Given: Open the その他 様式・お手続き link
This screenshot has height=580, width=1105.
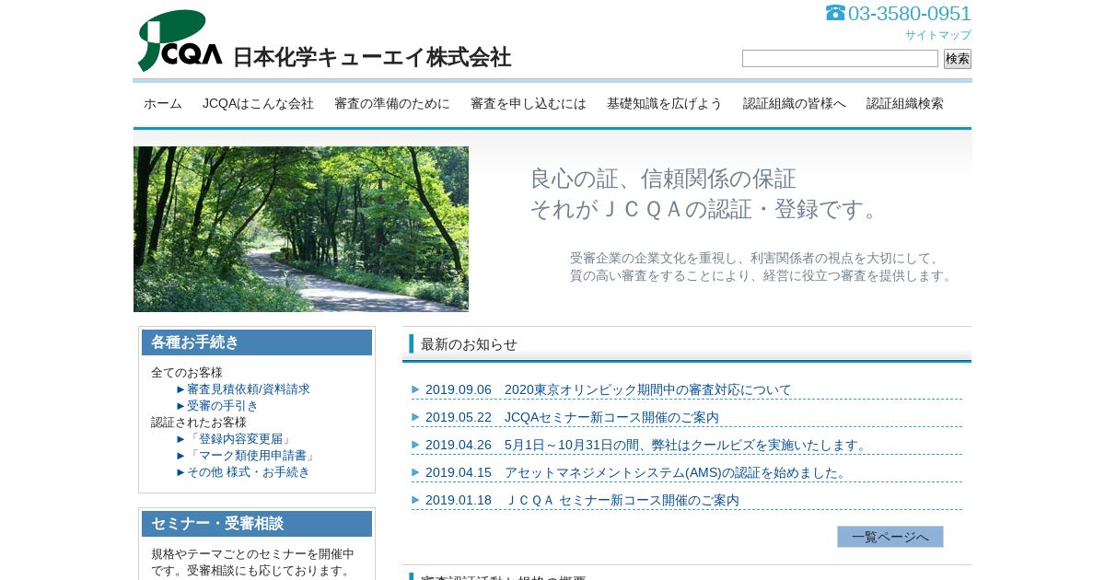Looking at the screenshot, I should (249, 472).
